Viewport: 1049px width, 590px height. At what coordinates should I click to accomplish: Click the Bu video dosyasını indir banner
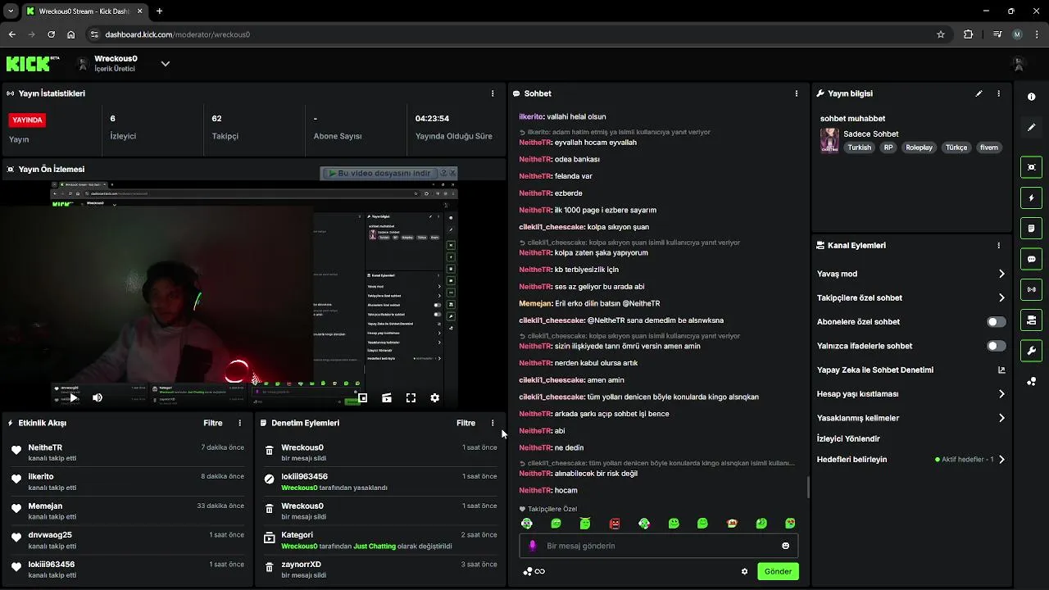[x=379, y=173]
